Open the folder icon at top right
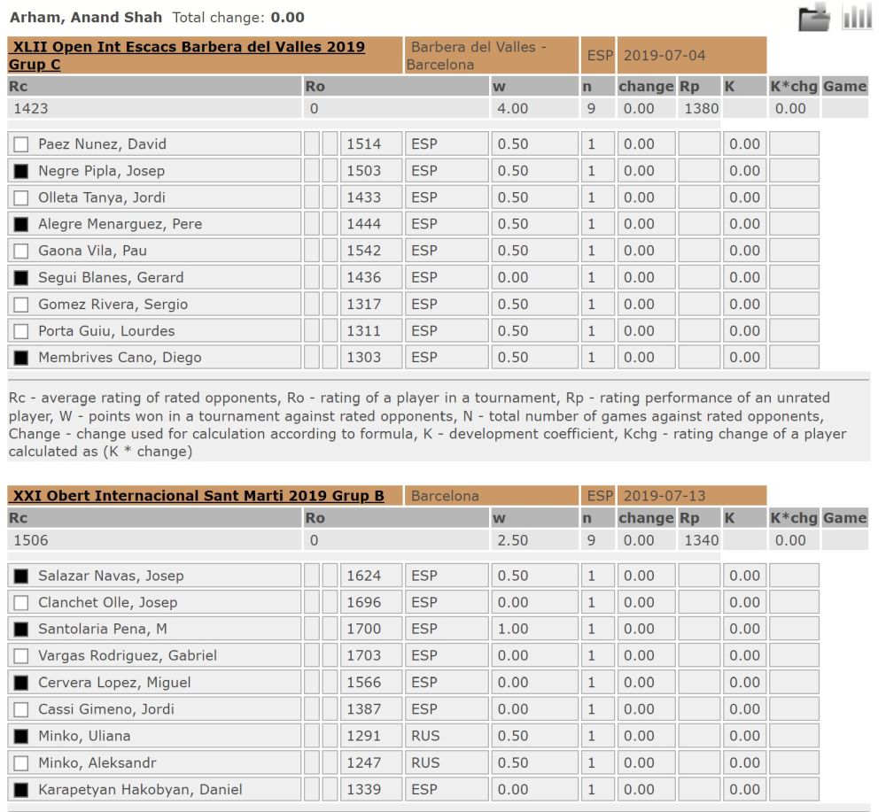 [x=813, y=18]
